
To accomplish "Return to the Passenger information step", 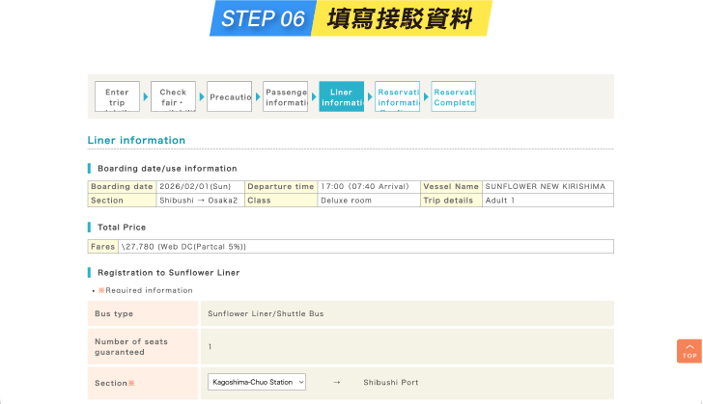I will [285, 96].
